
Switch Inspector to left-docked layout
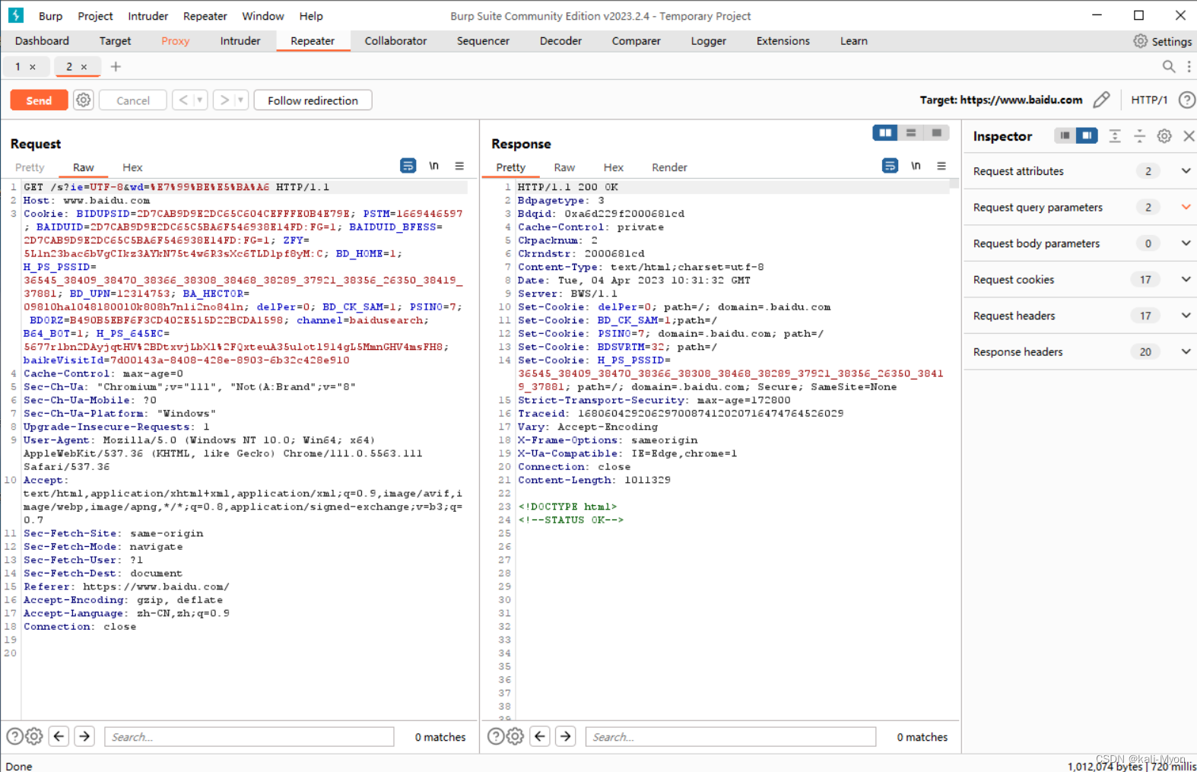(x=1065, y=135)
